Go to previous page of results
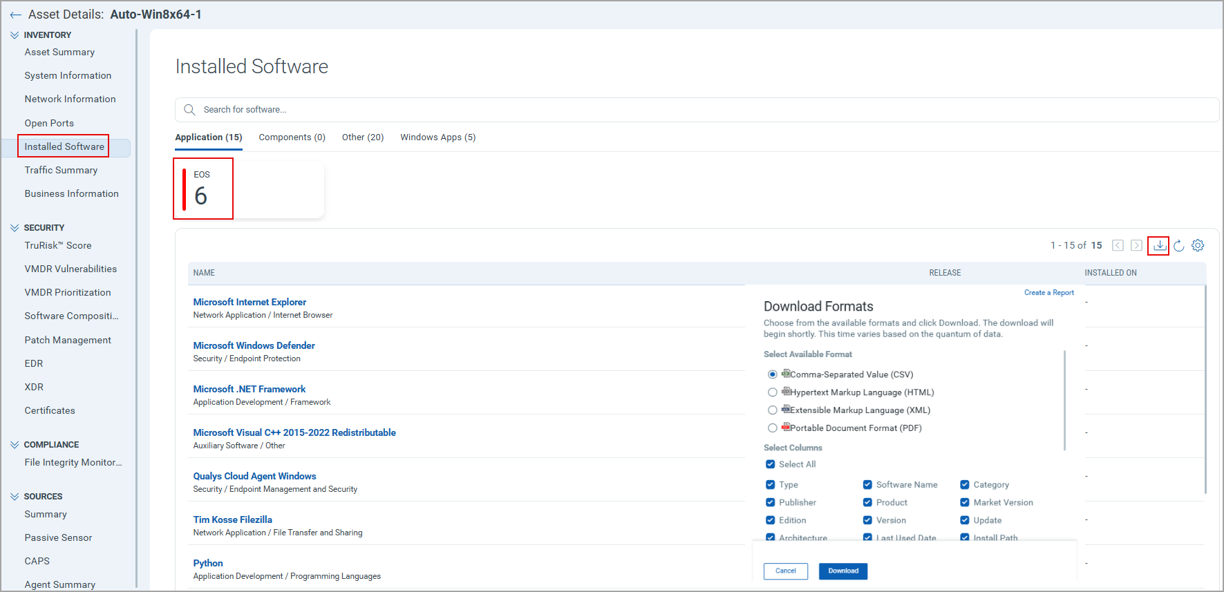Screen dimensions: 1224x592 (1118, 245)
